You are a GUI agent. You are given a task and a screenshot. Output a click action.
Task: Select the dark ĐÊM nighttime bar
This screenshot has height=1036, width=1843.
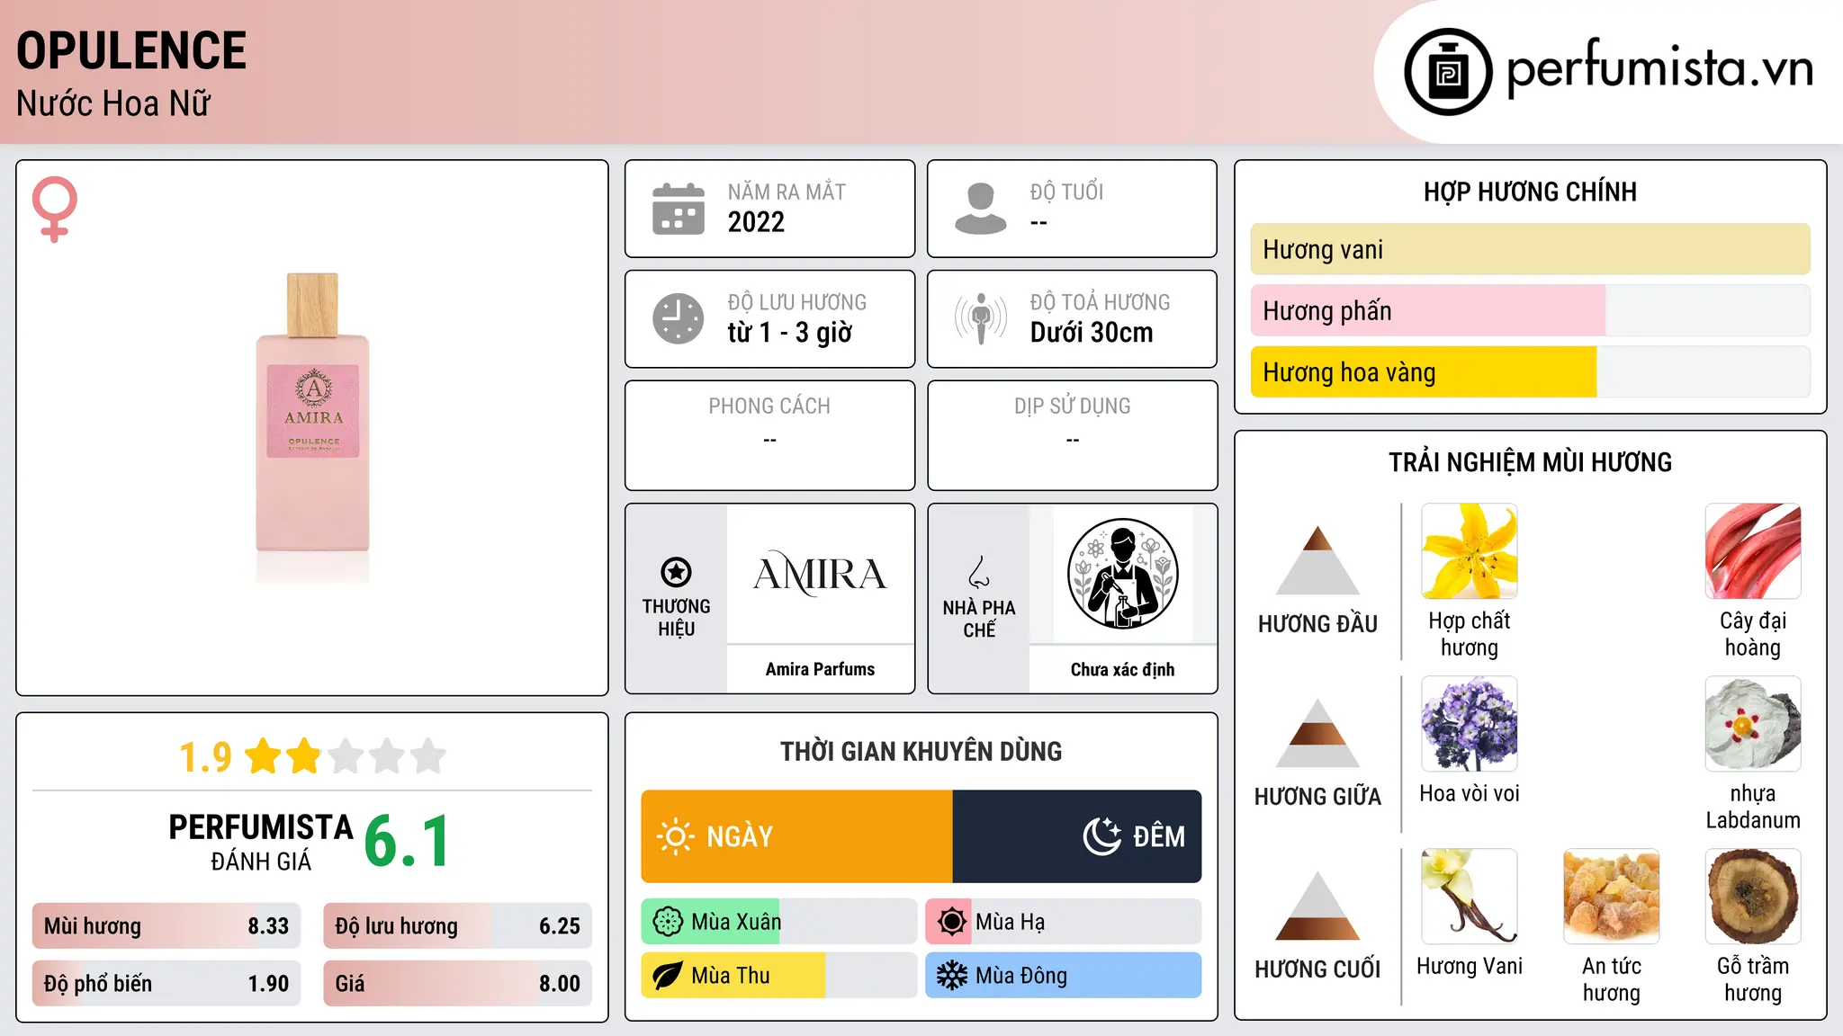coord(1077,836)
